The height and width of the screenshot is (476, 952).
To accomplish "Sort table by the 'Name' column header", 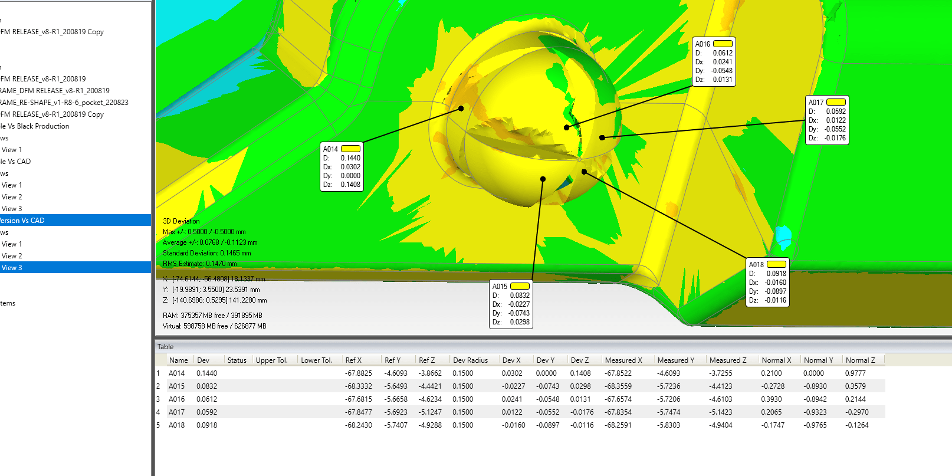I will (178, 360).
